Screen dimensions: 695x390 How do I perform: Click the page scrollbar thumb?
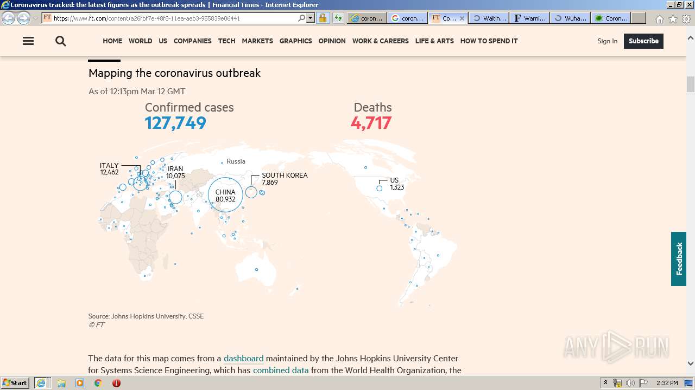click(x=691, y=84)
